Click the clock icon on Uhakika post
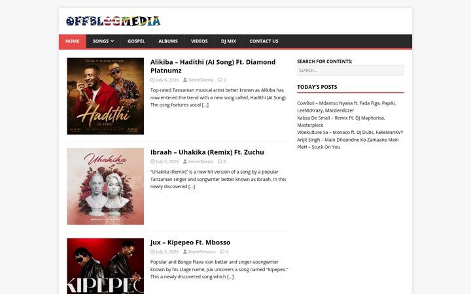The width and height of the screenshot is (471, 294). click(x=152, y=161)
